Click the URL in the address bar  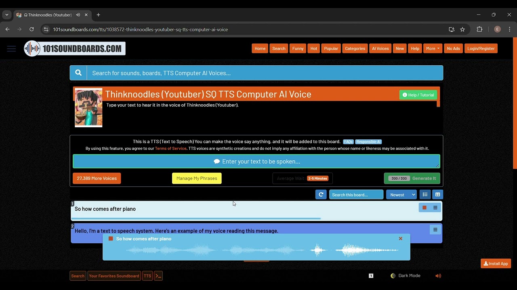pos(140,29)
